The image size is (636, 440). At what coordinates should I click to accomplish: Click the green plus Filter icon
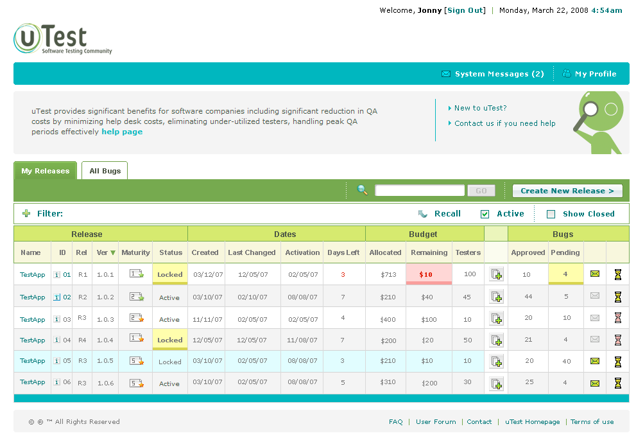point(26,213)
